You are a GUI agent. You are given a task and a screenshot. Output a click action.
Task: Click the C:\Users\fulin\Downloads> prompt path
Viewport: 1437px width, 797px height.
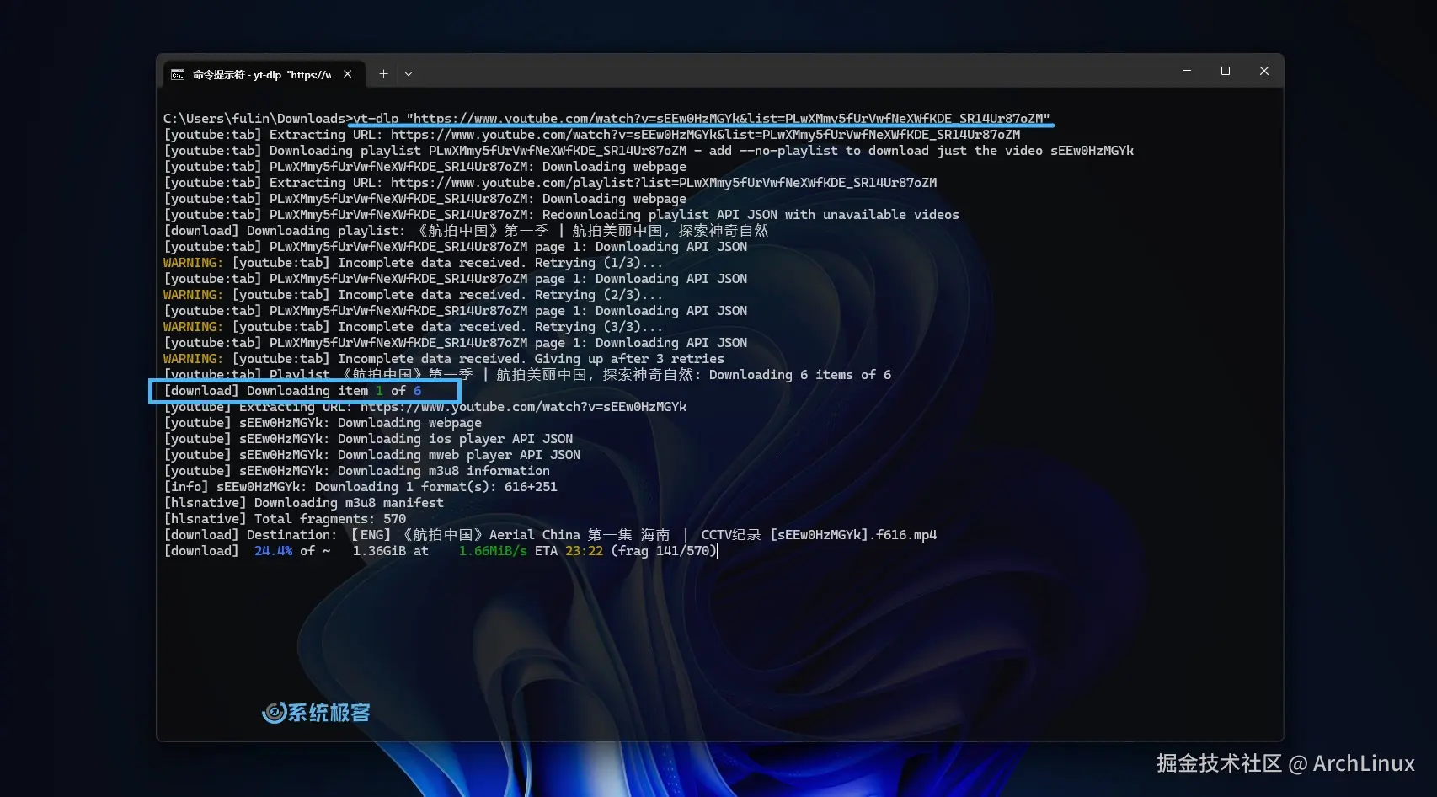(258, 119)
